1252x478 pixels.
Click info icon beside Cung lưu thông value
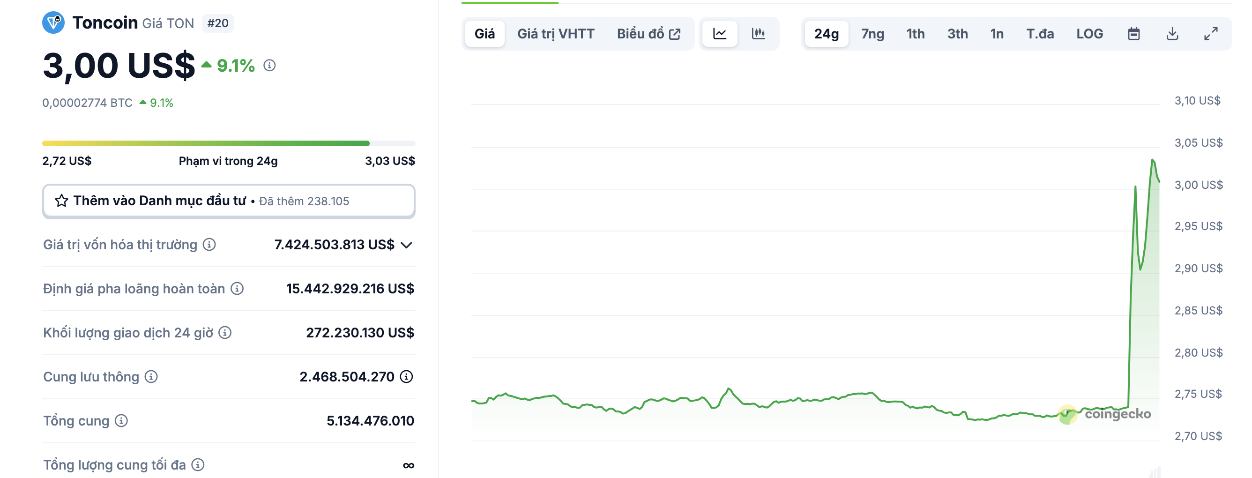point(406,376)
